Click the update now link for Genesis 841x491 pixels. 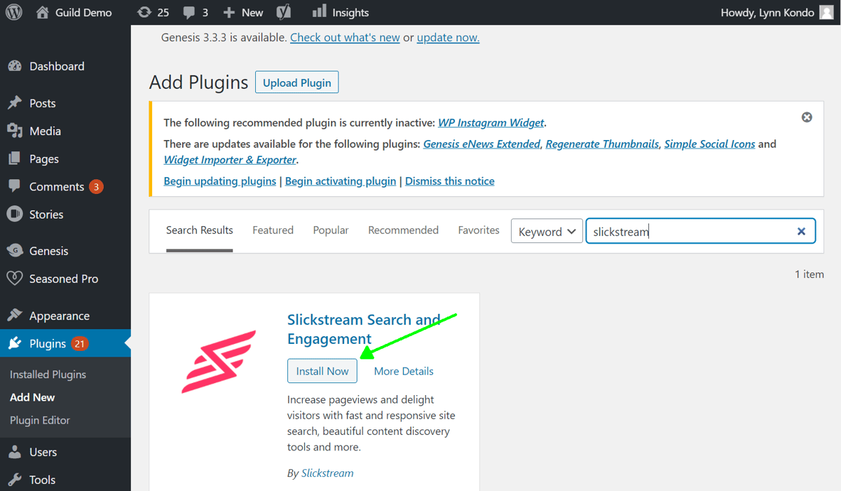click(x=447, y=37)
